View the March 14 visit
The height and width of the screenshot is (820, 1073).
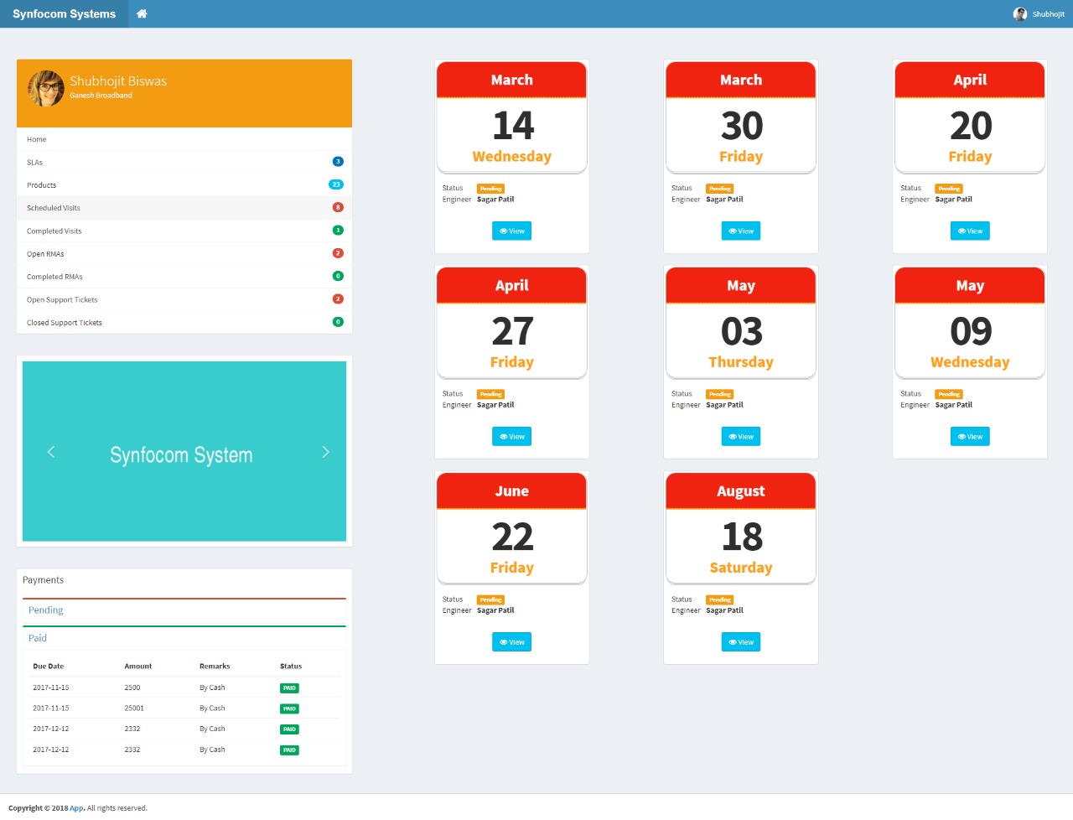coord(511,231)
